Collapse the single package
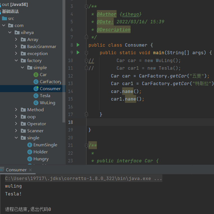This screenshot has height=214, width=214. [x=16, y=138]
